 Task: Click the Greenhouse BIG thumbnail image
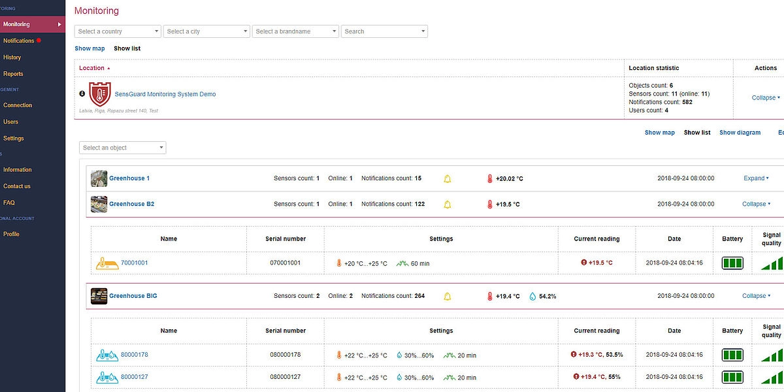(99, 296)
